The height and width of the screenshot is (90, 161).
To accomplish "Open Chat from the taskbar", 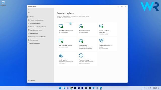I will click(68, 88).
